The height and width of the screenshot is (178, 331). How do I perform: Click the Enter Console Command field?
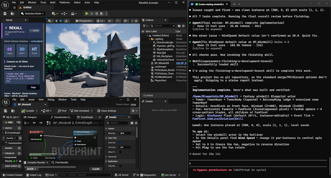85,175
